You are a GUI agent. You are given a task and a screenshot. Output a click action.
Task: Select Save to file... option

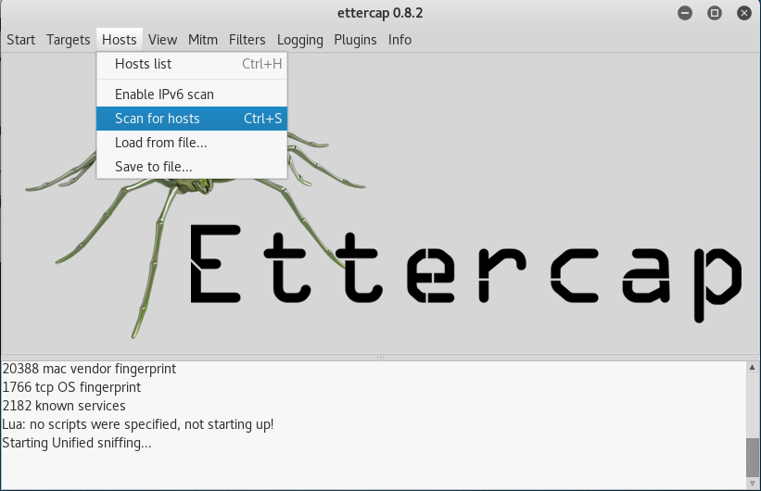(x=192, y=167)
